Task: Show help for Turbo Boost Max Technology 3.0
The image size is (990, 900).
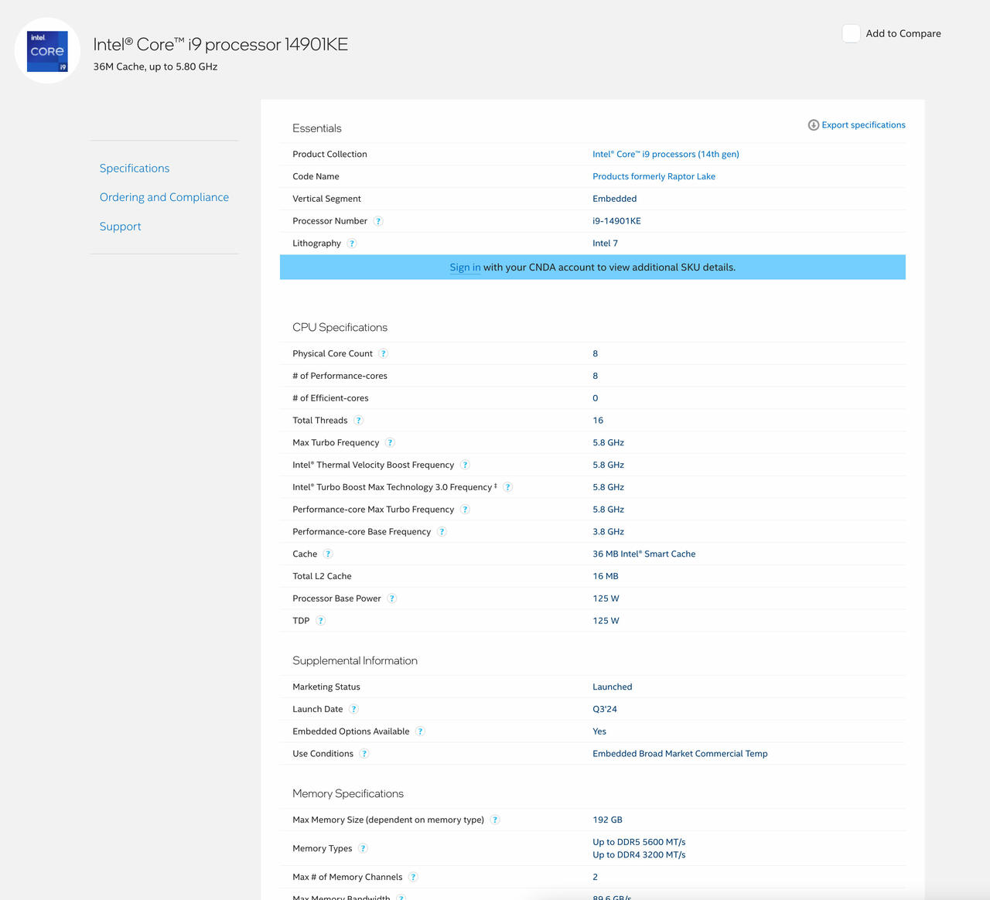Action: click(x=507, y=488)
